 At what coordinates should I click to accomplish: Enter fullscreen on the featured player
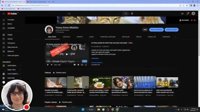coord(86,65)
